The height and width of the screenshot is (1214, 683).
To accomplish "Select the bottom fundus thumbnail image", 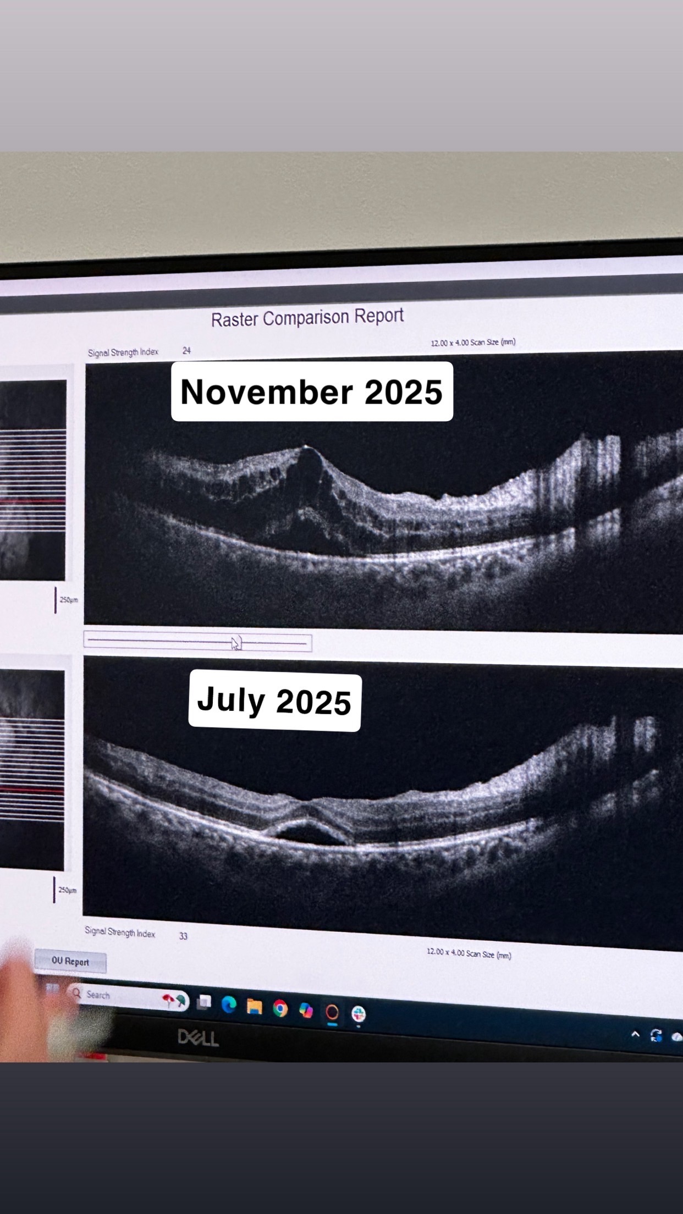I will tap(32, 770).
